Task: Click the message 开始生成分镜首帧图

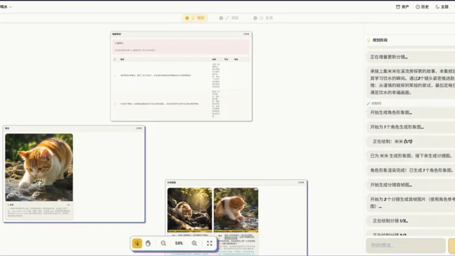Action: [x=411, y=184]
